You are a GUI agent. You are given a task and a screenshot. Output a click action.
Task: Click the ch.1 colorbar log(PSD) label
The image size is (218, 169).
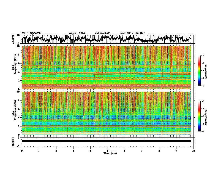coord(206,72)
